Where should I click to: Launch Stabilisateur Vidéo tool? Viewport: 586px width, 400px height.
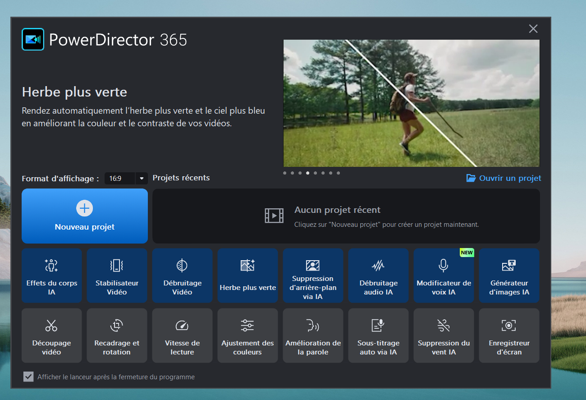pyautogui.click(x=117, y=276)
